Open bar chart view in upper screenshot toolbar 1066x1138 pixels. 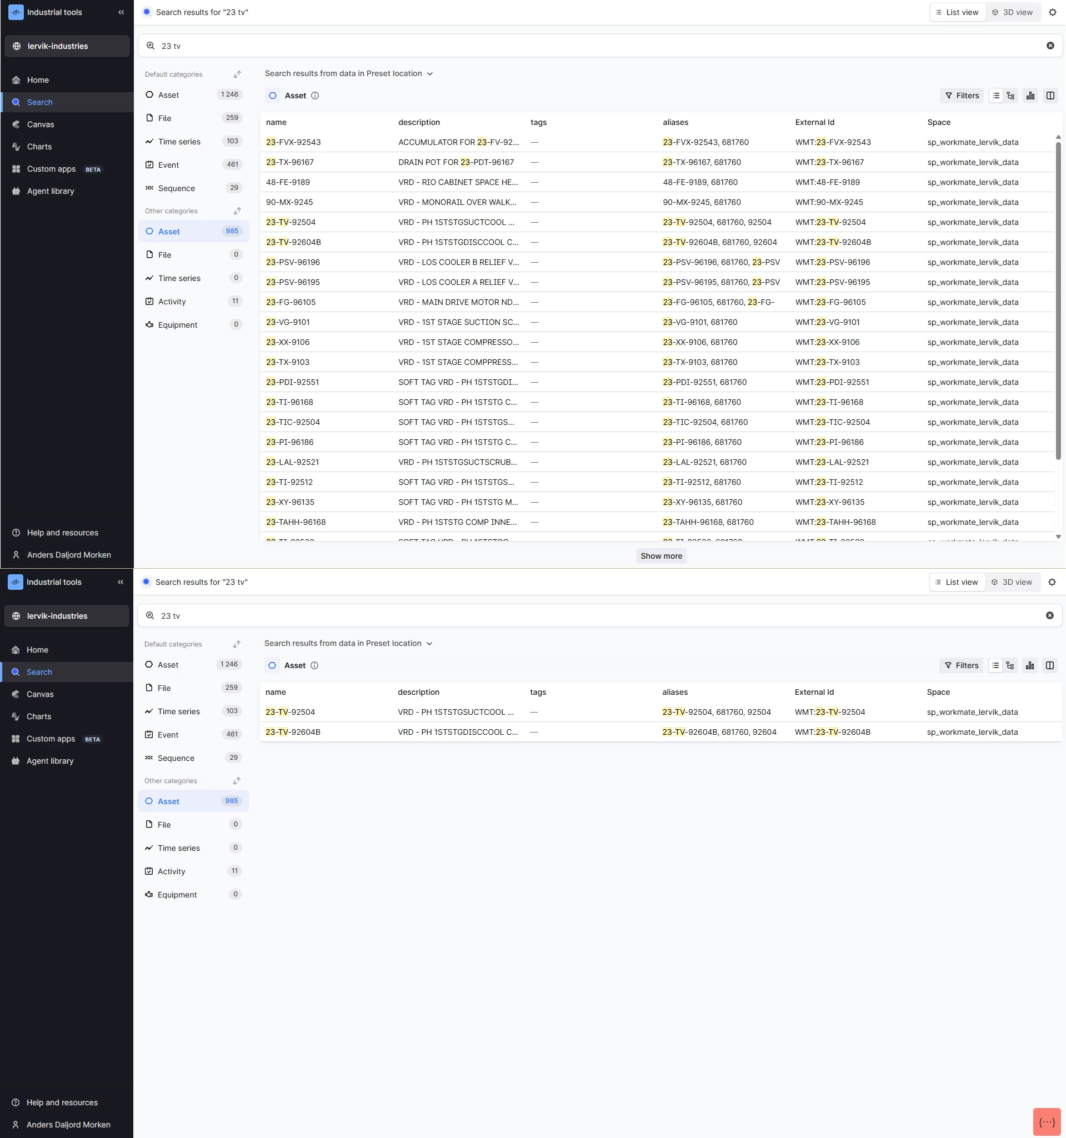coord(1030,96)
